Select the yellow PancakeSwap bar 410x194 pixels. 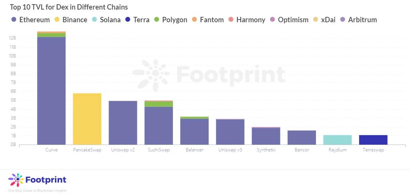point(87,119)
